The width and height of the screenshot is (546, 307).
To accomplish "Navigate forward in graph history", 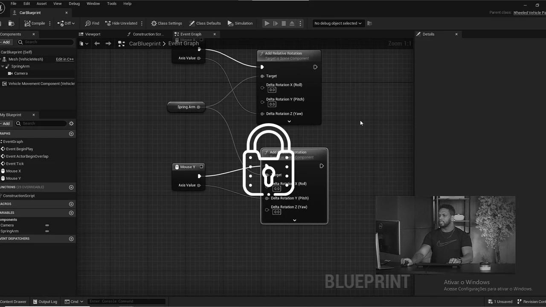I will (x=108, y=43).
